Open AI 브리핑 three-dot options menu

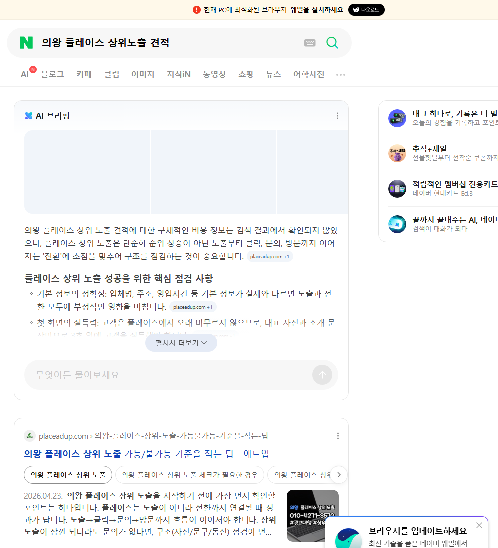(337, 116)
